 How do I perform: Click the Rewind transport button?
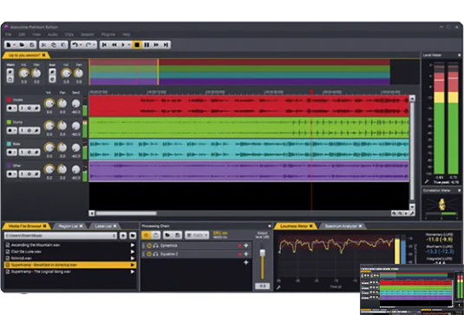[114, 45]
